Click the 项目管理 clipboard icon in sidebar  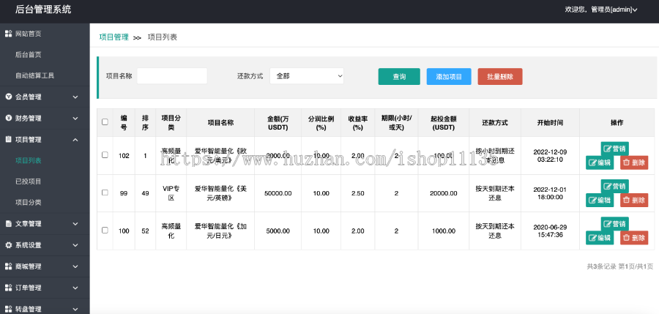coord(8,139)
